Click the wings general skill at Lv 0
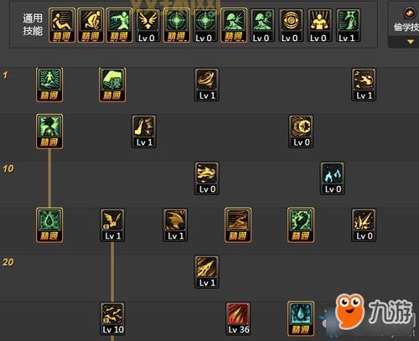 147,25
